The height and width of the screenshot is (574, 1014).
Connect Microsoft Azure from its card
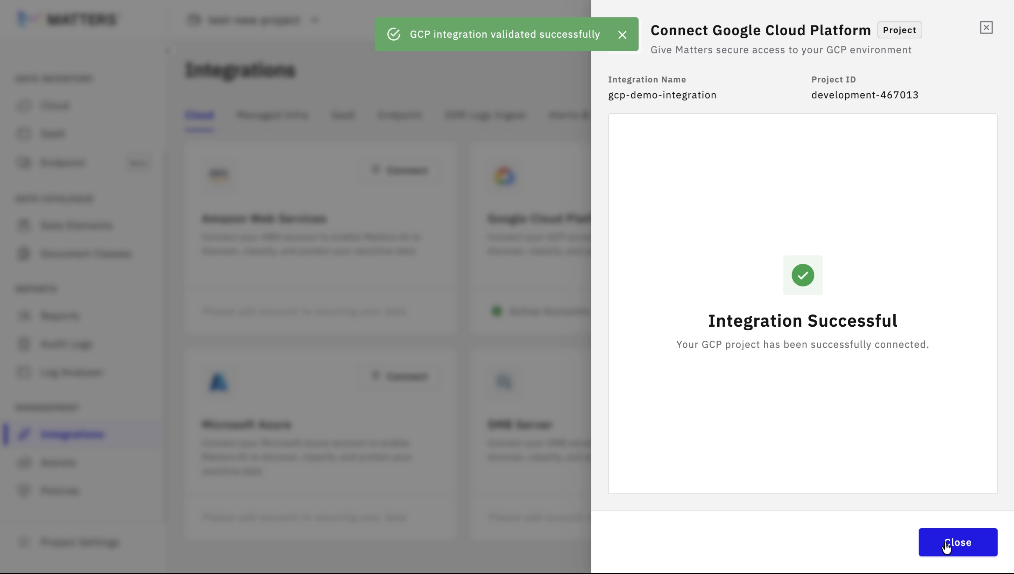pyautogui.click(x=399, y=376)
